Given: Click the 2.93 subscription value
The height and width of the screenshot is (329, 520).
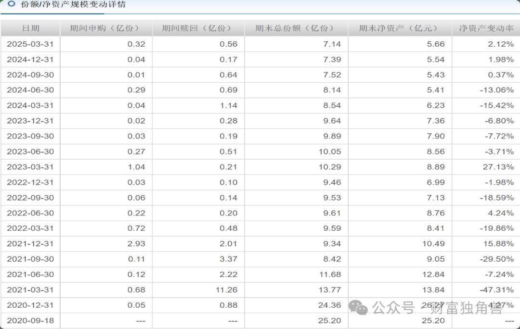Looking at the screenshot, I should [136, 244].
